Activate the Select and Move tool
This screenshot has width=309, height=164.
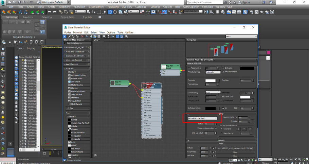click(x=110, y=12)
